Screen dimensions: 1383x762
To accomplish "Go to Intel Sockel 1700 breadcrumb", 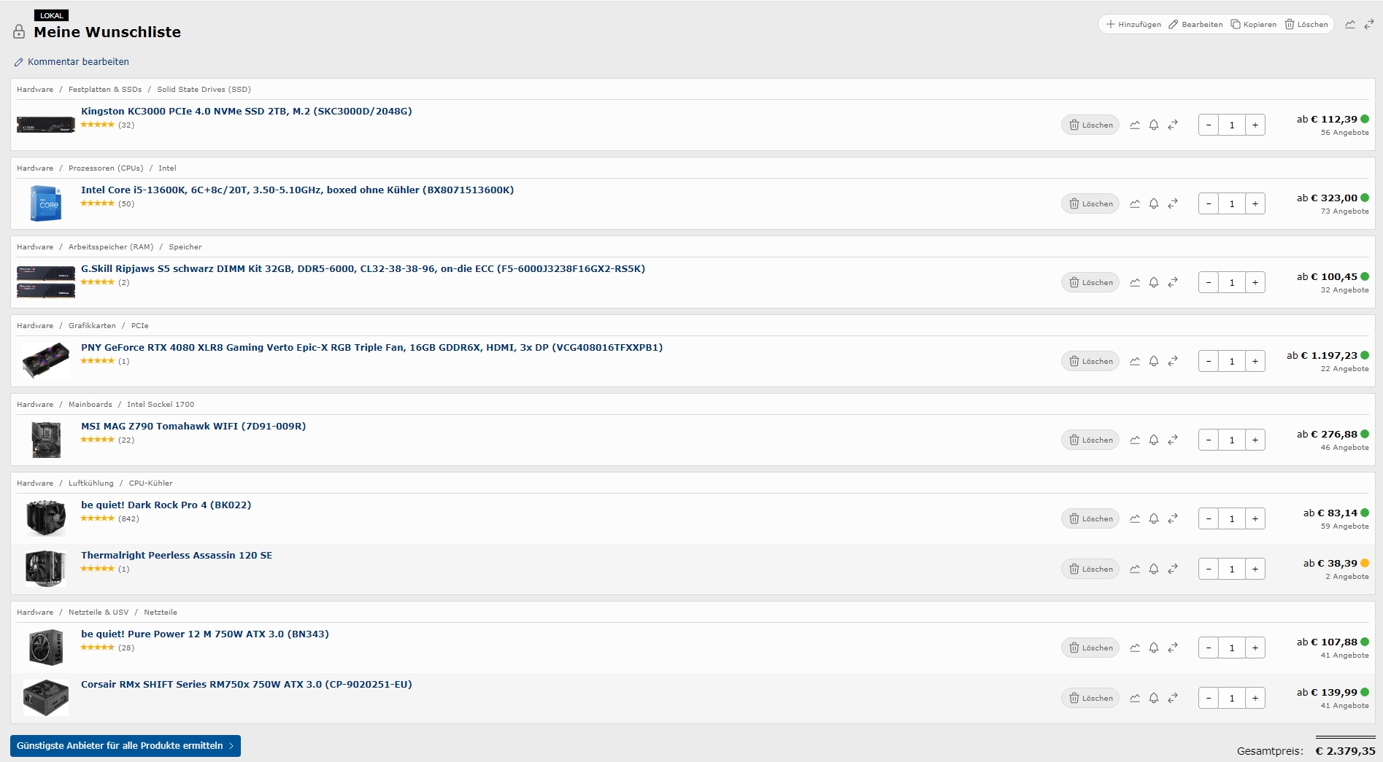I will (161, 405).
